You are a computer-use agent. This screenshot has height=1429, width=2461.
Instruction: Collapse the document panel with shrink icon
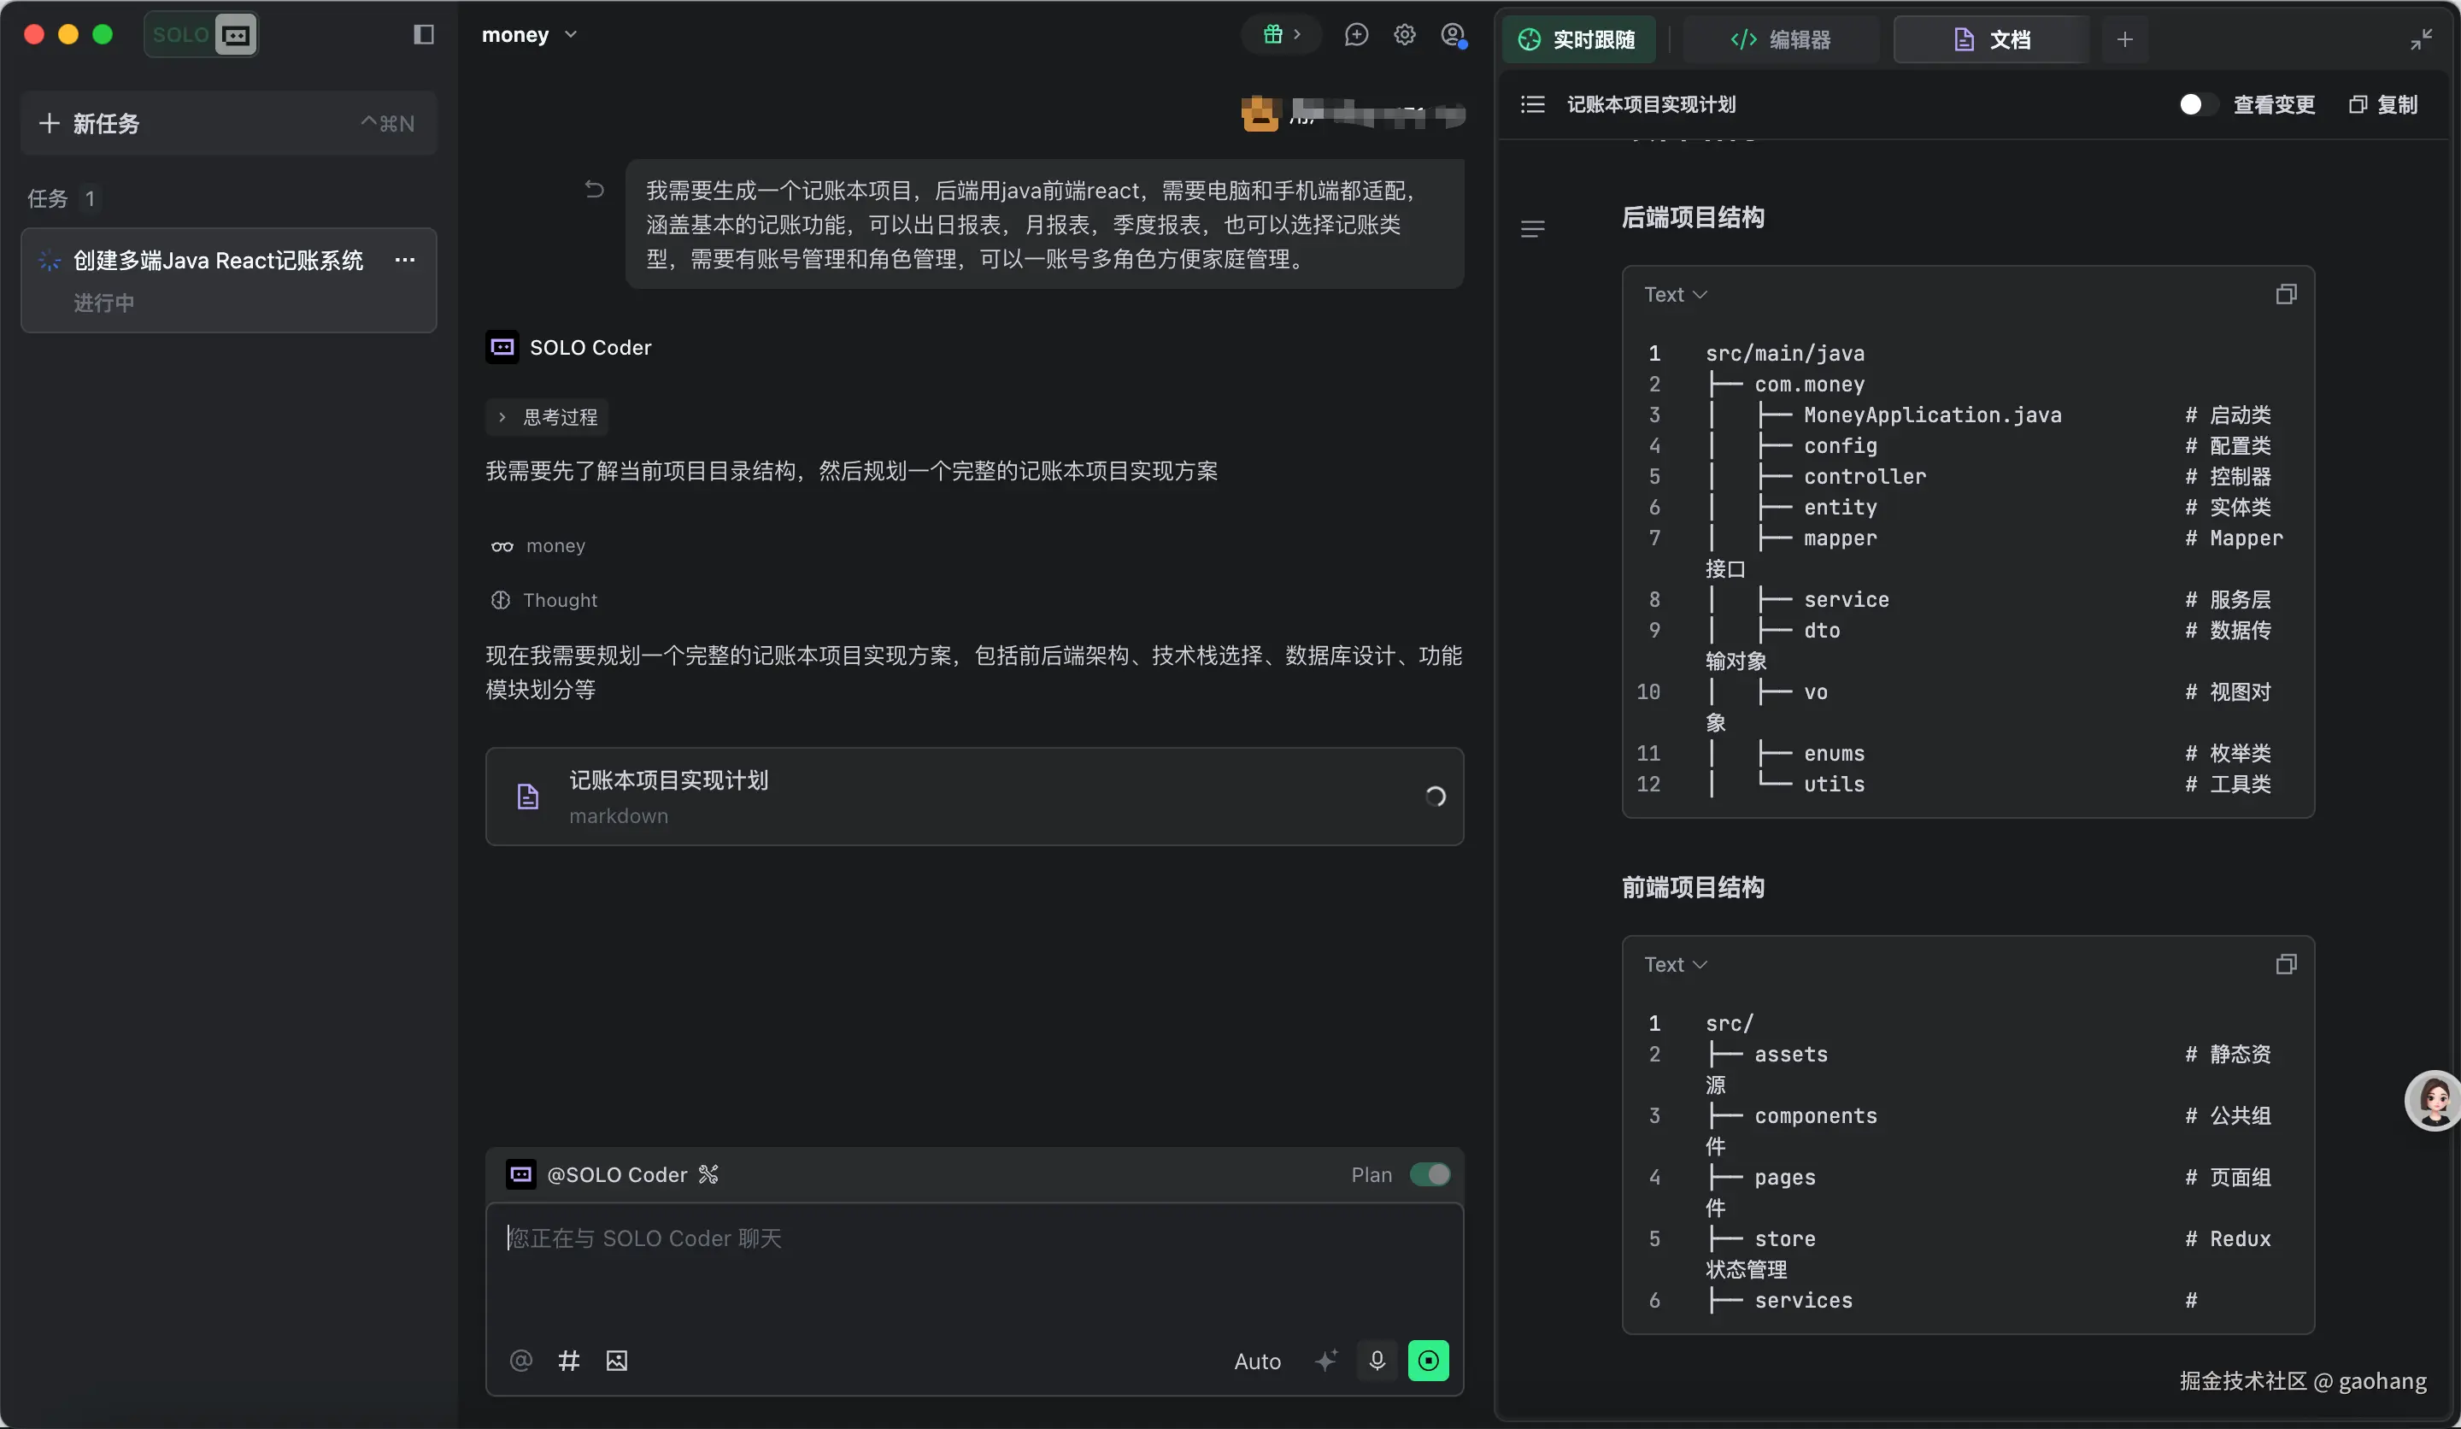[x=2421, y=40]
